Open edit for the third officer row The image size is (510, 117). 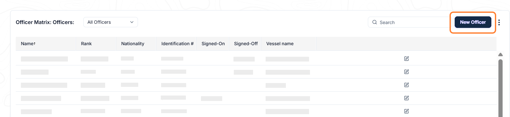click(406, 85)
